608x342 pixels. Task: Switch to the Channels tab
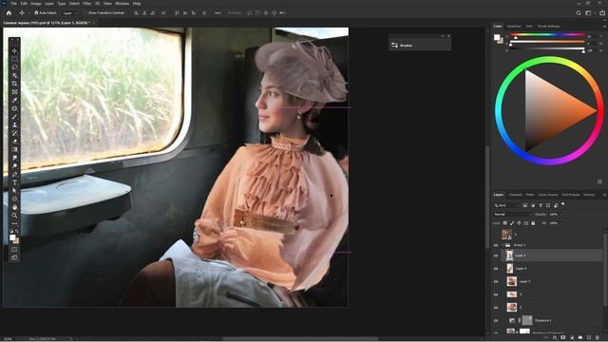(x=515, y=195)
